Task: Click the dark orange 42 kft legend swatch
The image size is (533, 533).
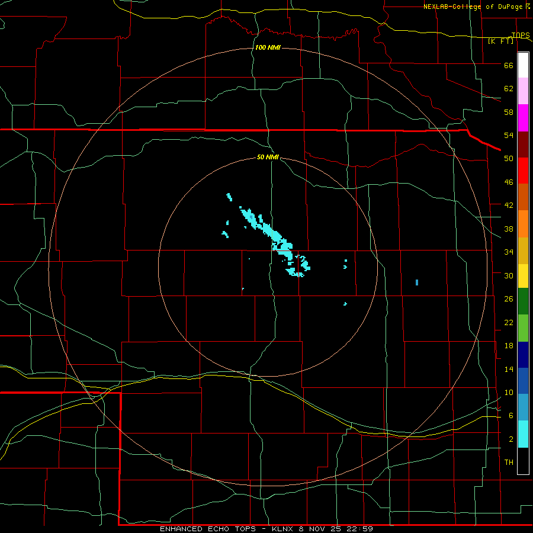Action: tap(523, 197)
